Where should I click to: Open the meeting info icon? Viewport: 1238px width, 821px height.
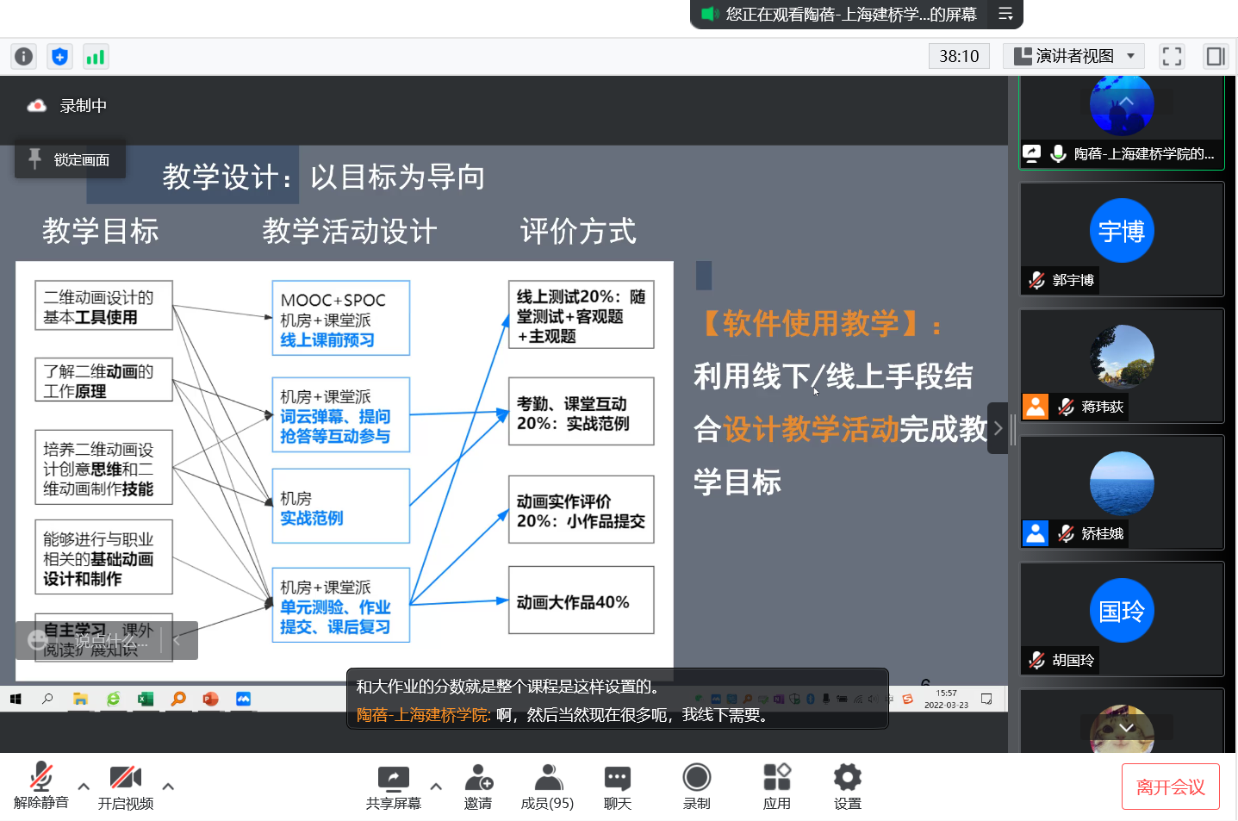tap(23, 57)
